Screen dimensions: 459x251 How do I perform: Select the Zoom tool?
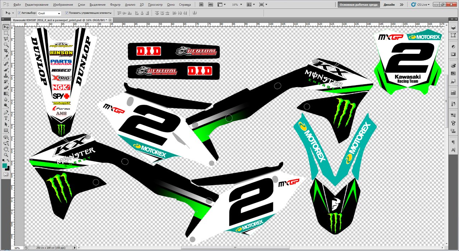click(x=6, y=155)
